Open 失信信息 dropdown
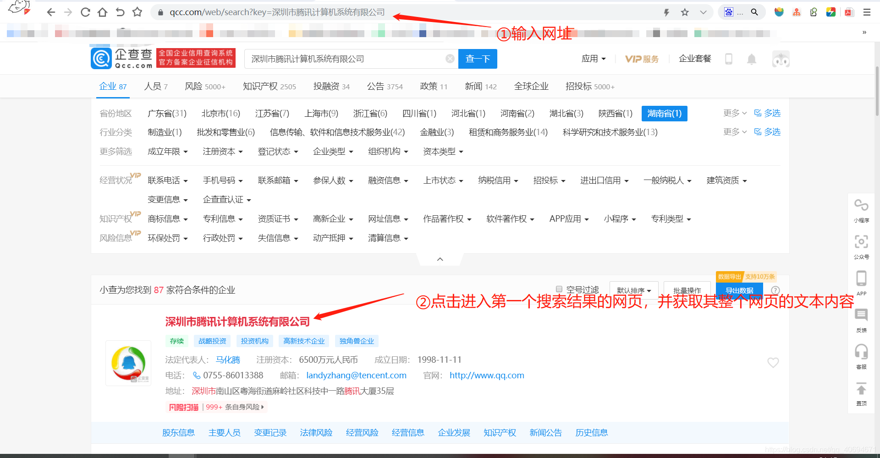This screenshot has height=458, width=880. 278,238
